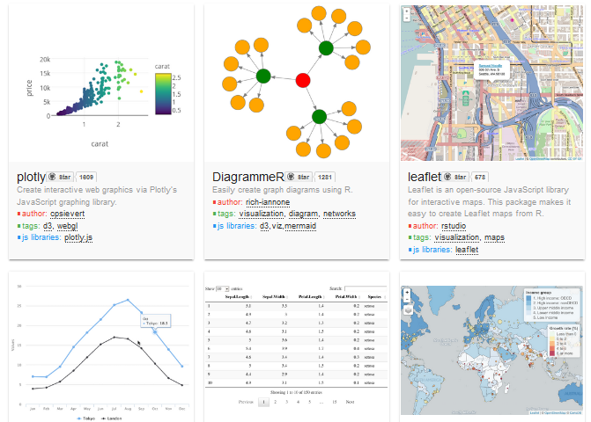
Task: Toggle the Tokyo series in the chart legend
Action: [x=89, y=420]
